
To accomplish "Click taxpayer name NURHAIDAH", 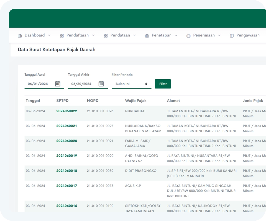I will pos(135,111).
